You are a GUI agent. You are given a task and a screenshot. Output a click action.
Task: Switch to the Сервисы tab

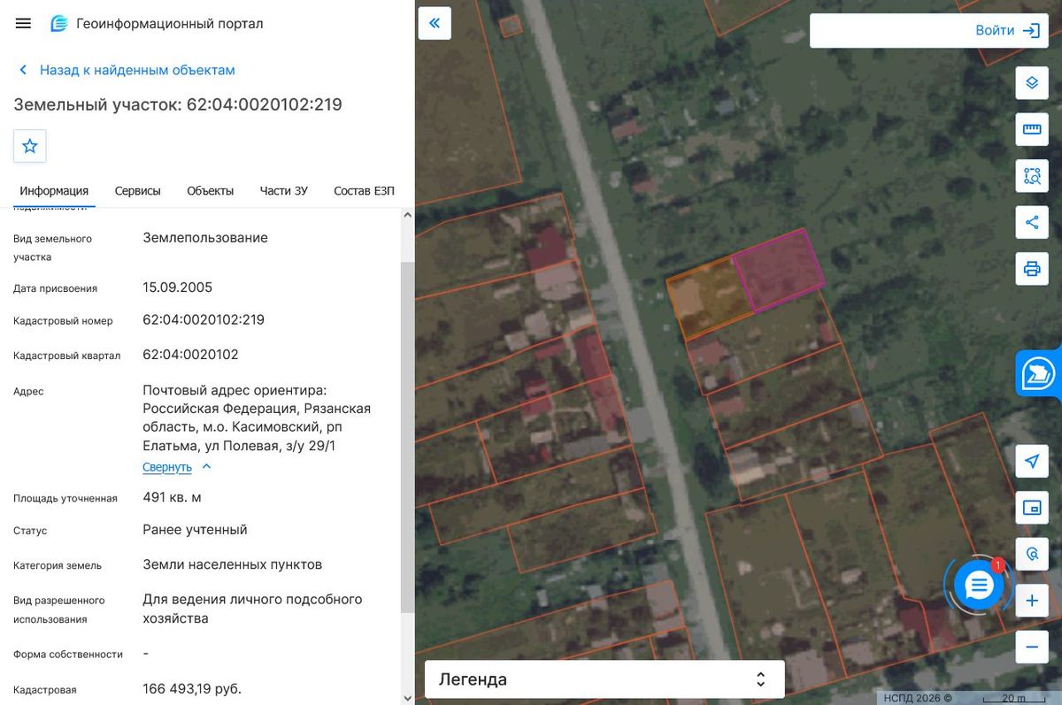(x=138, y=191)
